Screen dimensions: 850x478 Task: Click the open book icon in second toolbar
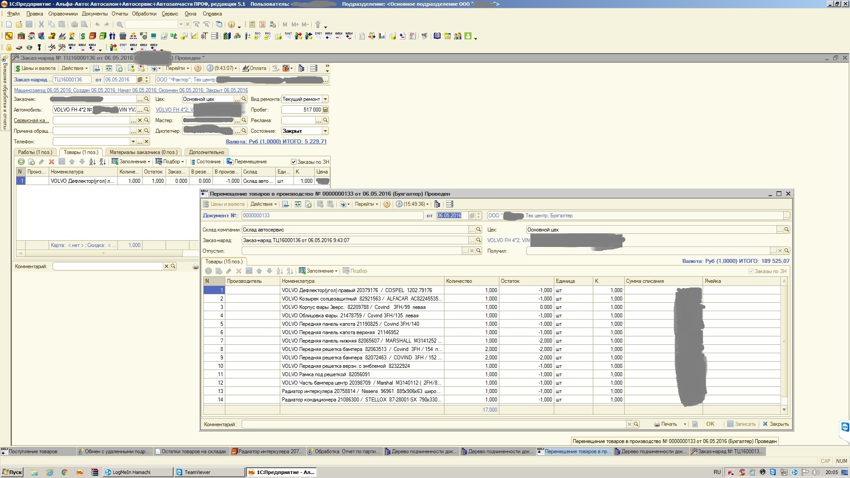point(437,36)
